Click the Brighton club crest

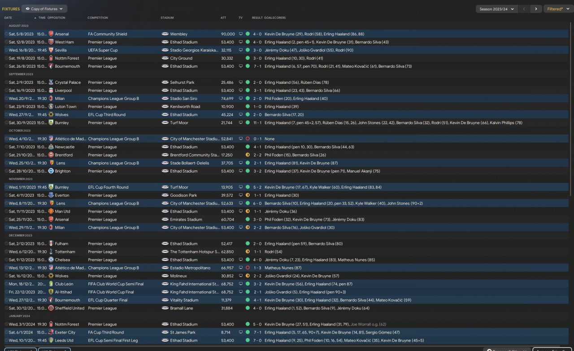click(x=51, y=171)
